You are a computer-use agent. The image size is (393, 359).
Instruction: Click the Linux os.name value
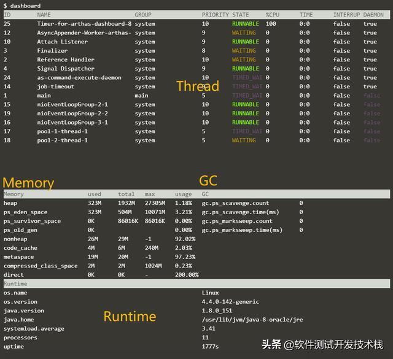click(210, 293)
